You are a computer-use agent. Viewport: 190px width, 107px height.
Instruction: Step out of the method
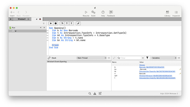pyautogui.click(x=72, y=23)
